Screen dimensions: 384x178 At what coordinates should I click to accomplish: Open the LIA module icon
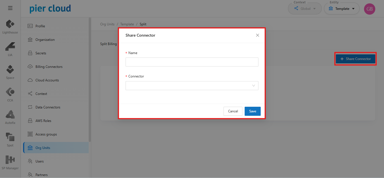(x=10, y=46)
